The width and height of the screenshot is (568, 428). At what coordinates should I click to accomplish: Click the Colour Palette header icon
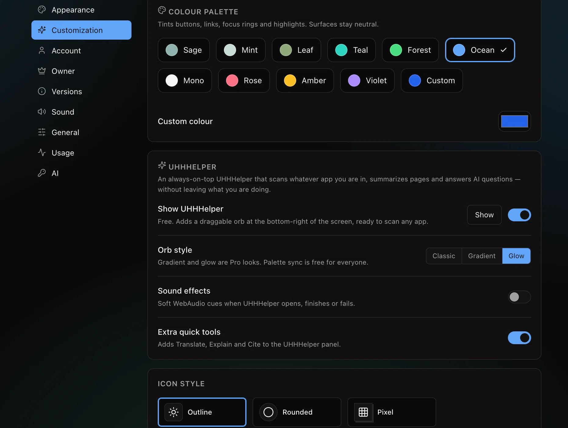[x=162, y=10]
